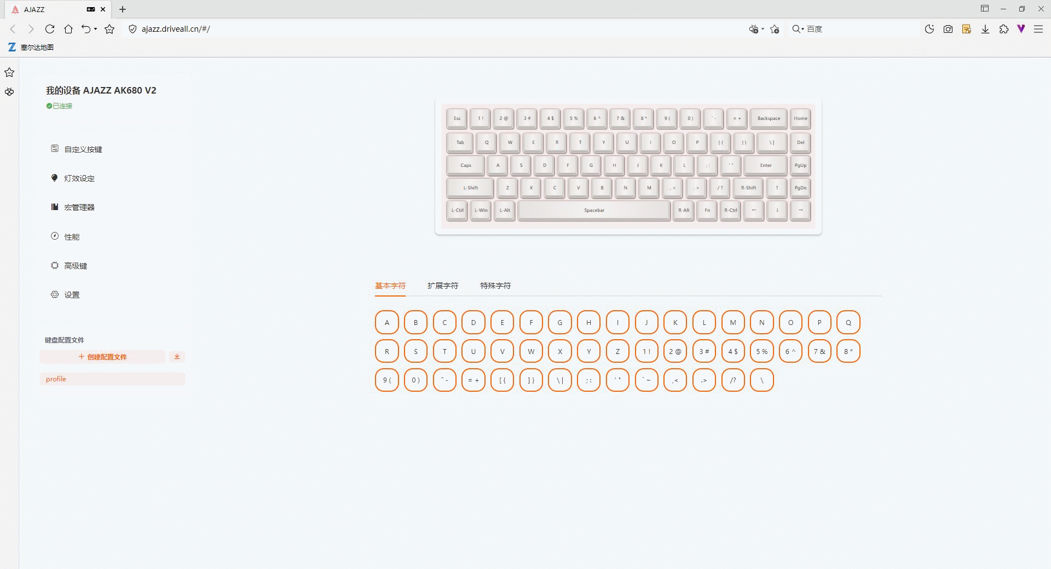Pick the letter A character button
Screen dimensions: 1051x569
[x=387, y=323]
